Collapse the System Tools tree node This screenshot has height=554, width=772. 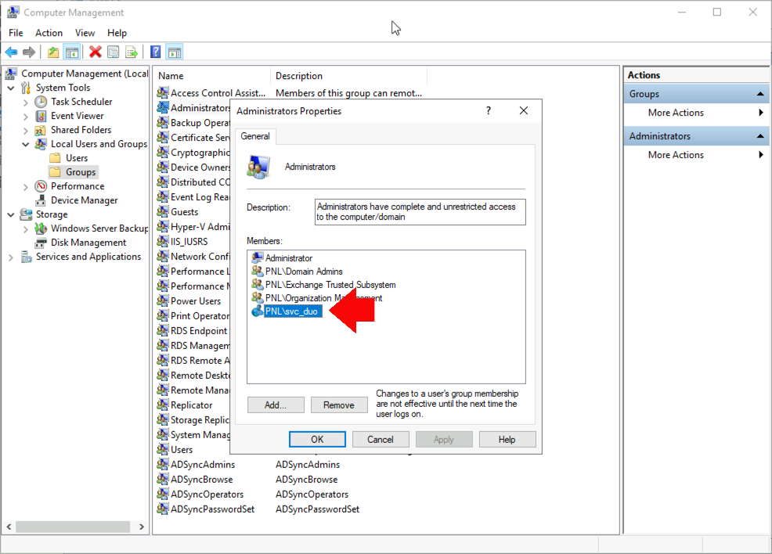click(11, 88)
